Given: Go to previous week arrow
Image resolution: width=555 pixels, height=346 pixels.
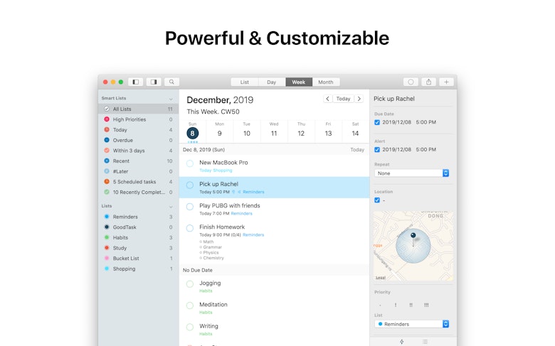Looking at the screenshot, I should [x=327, y=99].
